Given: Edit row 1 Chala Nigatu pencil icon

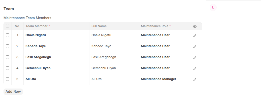Looking at the screenshot, I should click(x=195, y=35).
